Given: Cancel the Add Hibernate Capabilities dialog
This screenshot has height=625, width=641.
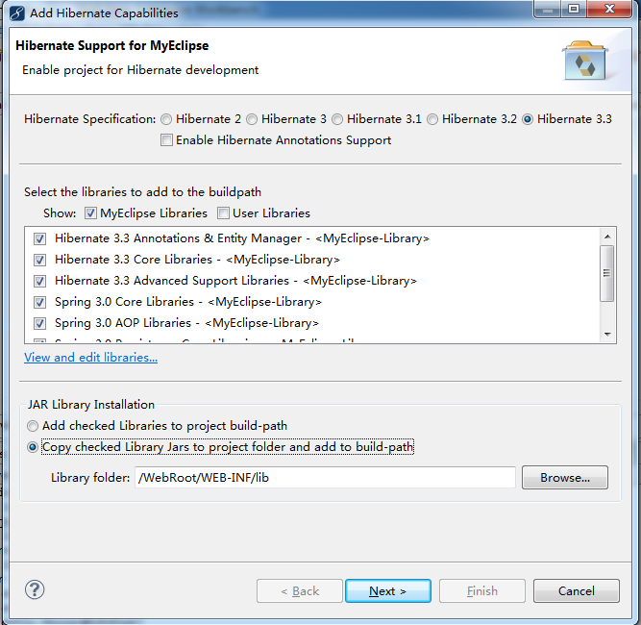Looking at the screenshot, I should click(x=577, y=591).
